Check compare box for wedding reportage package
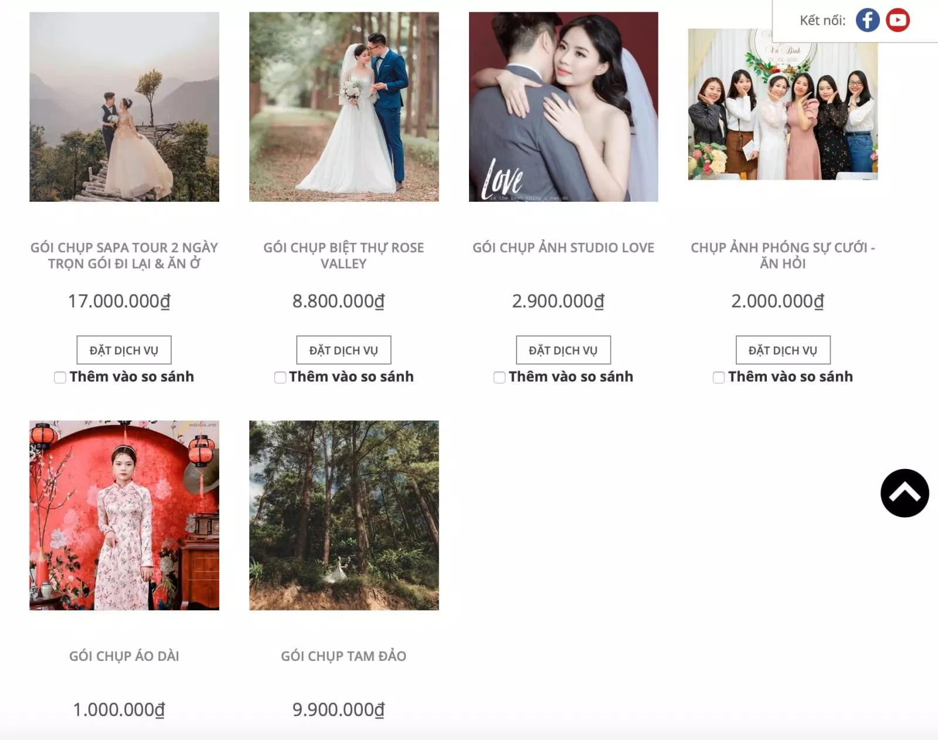 pos(719,378)
